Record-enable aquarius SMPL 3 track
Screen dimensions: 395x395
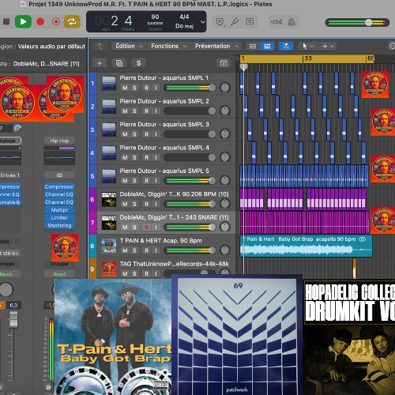[x=146, y=134]
